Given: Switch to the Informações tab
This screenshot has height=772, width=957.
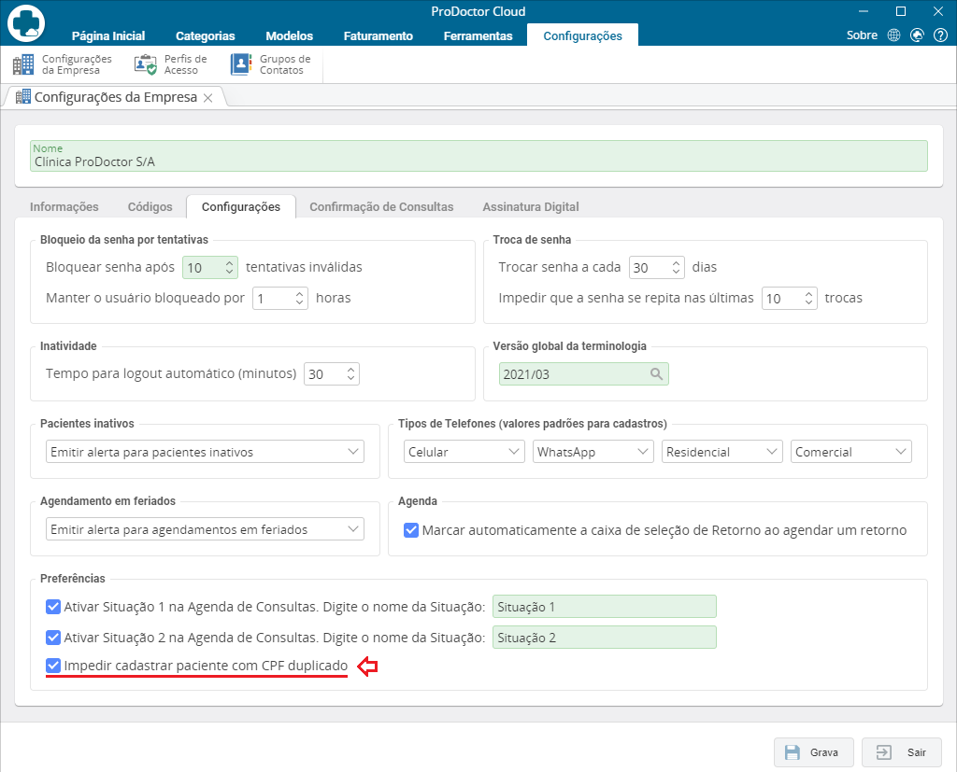Looking at the screenshot, I should (64, 206).
